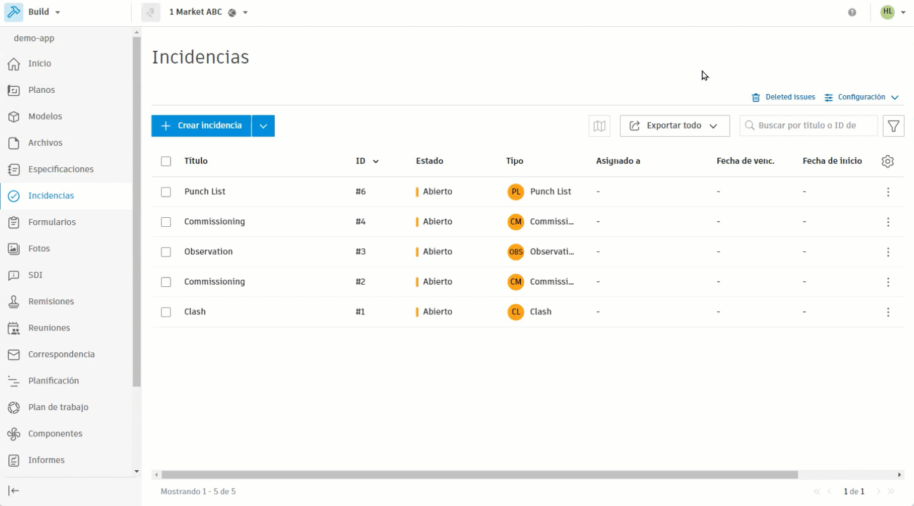Open the filter funnel icon

[x=894, y=126]
